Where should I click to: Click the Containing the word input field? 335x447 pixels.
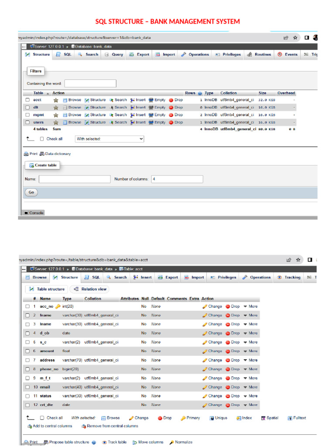[90, 83]
